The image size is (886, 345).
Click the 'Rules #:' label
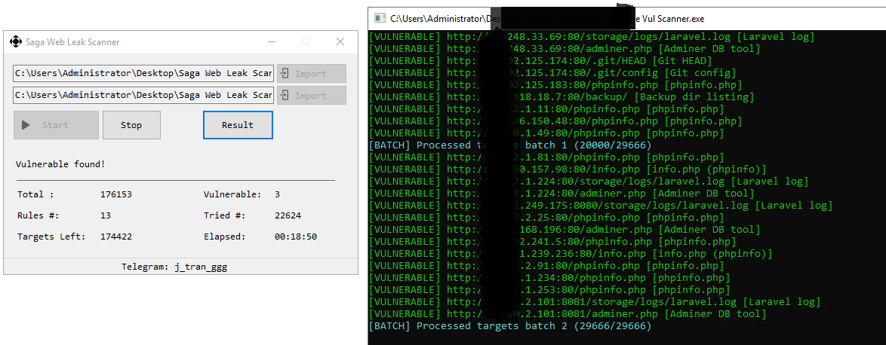coord(38,215)
